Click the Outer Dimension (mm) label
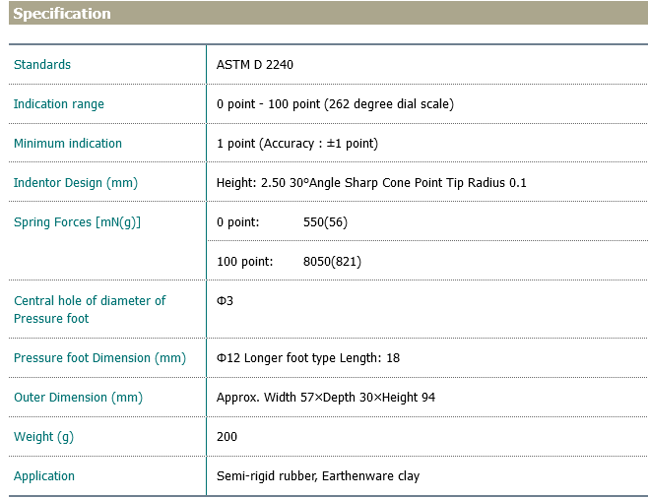 tap(78, 398)
